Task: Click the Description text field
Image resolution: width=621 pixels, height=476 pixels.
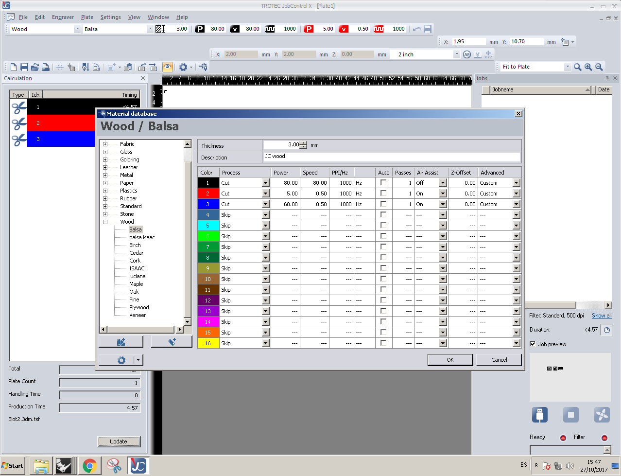Action: 391,157
